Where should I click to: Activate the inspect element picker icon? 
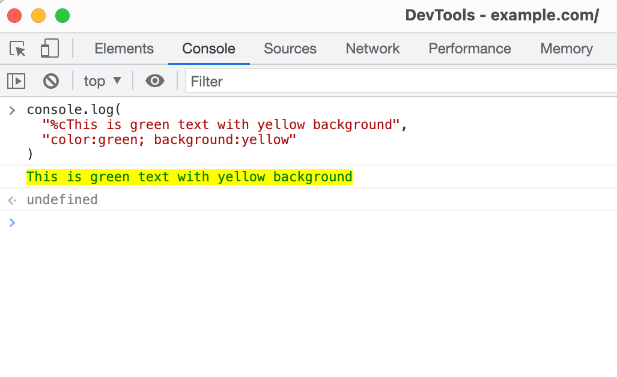[x=17, y=49]
